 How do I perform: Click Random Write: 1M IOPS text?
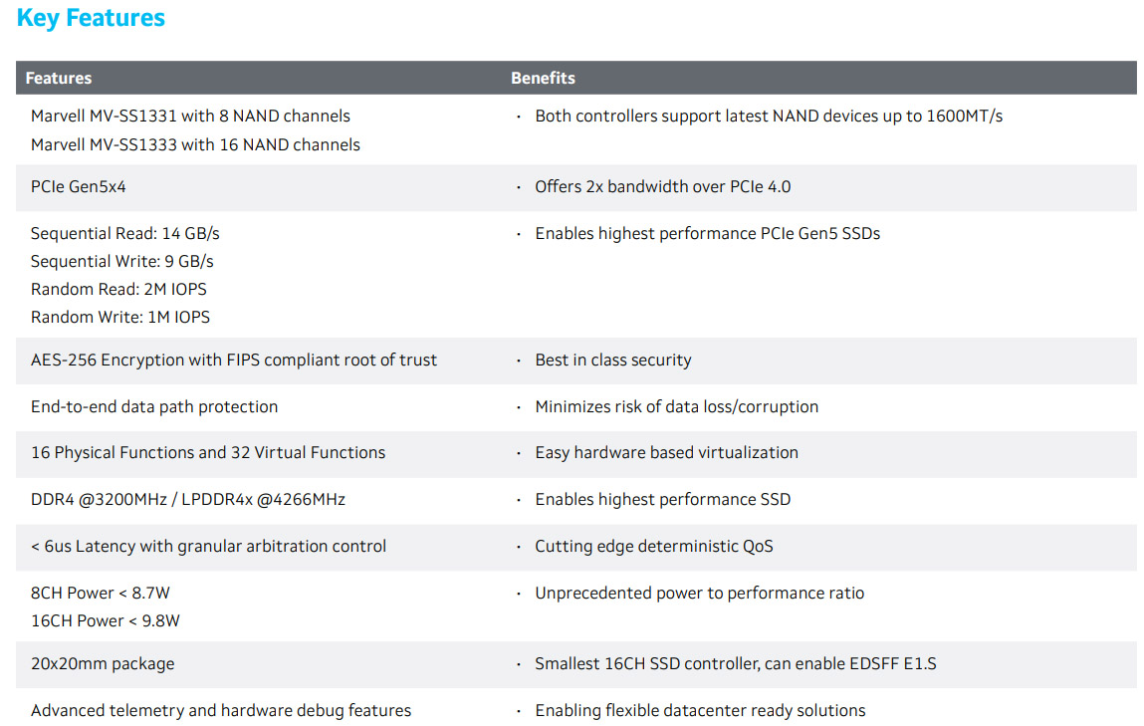[x=120, y=317]
